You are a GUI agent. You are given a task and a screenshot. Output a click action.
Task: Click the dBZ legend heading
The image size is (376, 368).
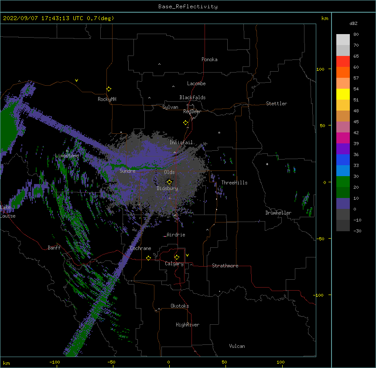tap(353, 23)
